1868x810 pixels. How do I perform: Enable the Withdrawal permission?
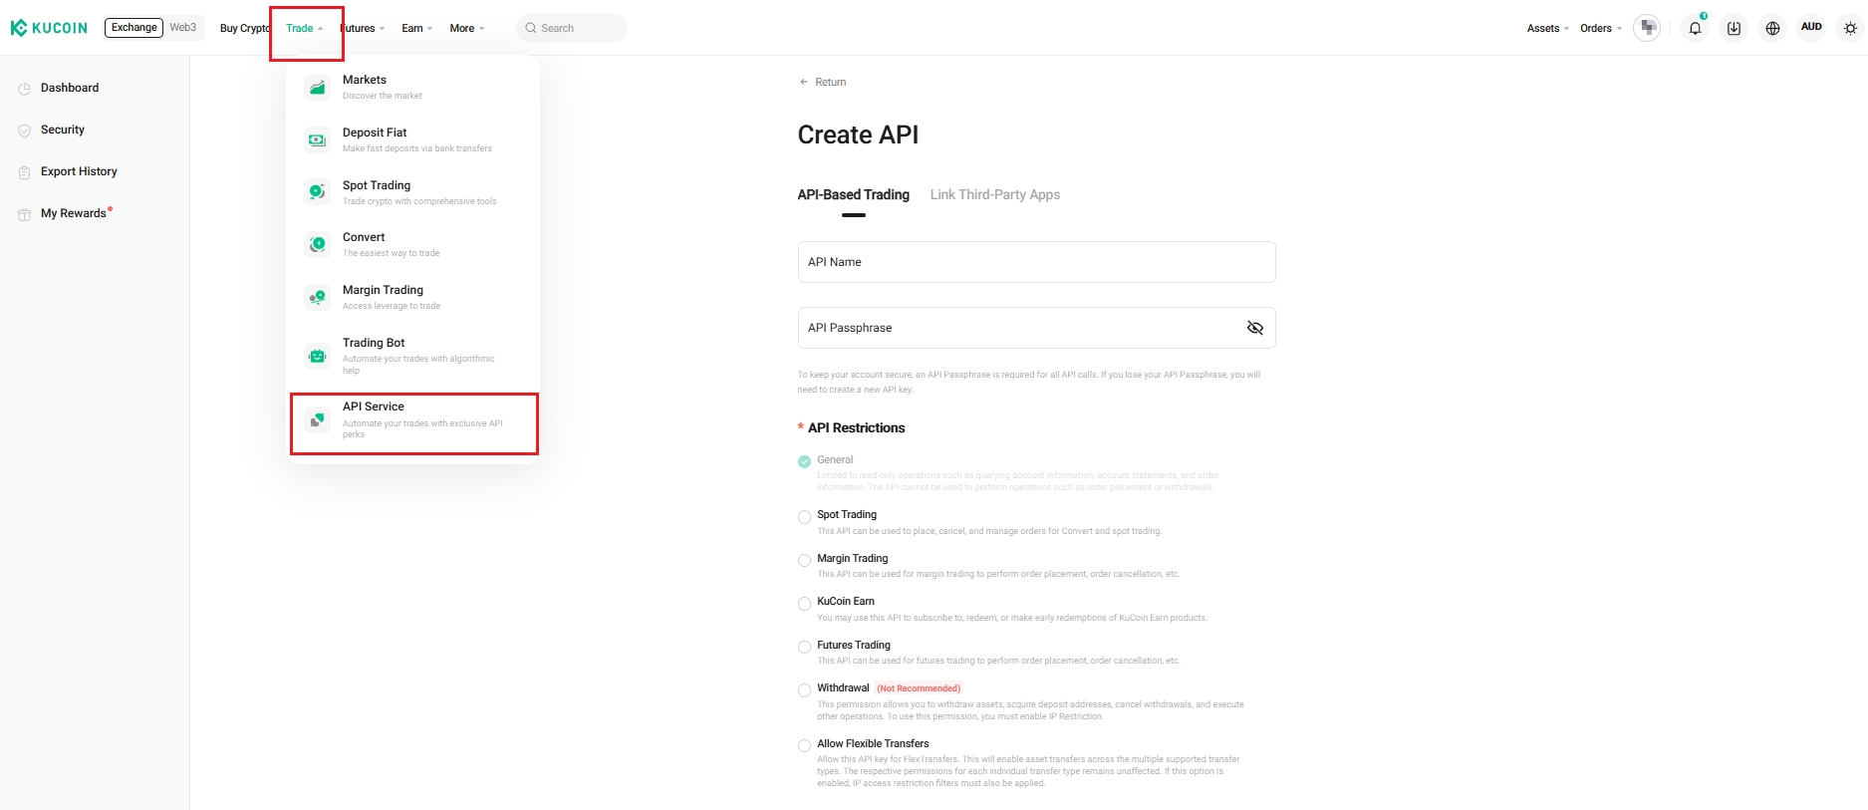804,690
